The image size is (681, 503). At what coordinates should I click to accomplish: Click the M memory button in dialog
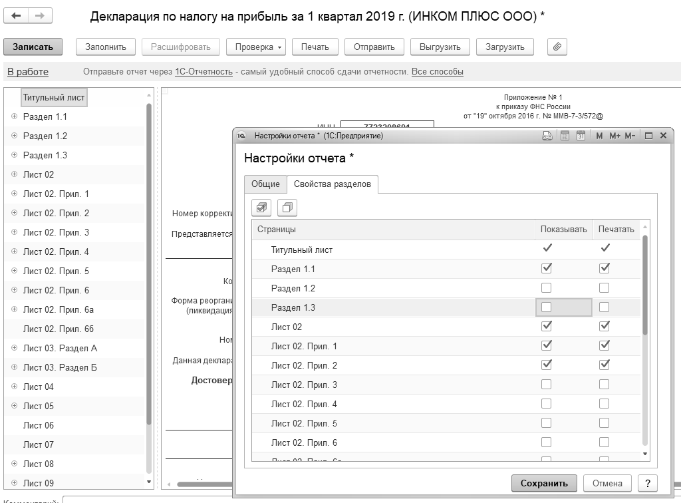point(599,136)
